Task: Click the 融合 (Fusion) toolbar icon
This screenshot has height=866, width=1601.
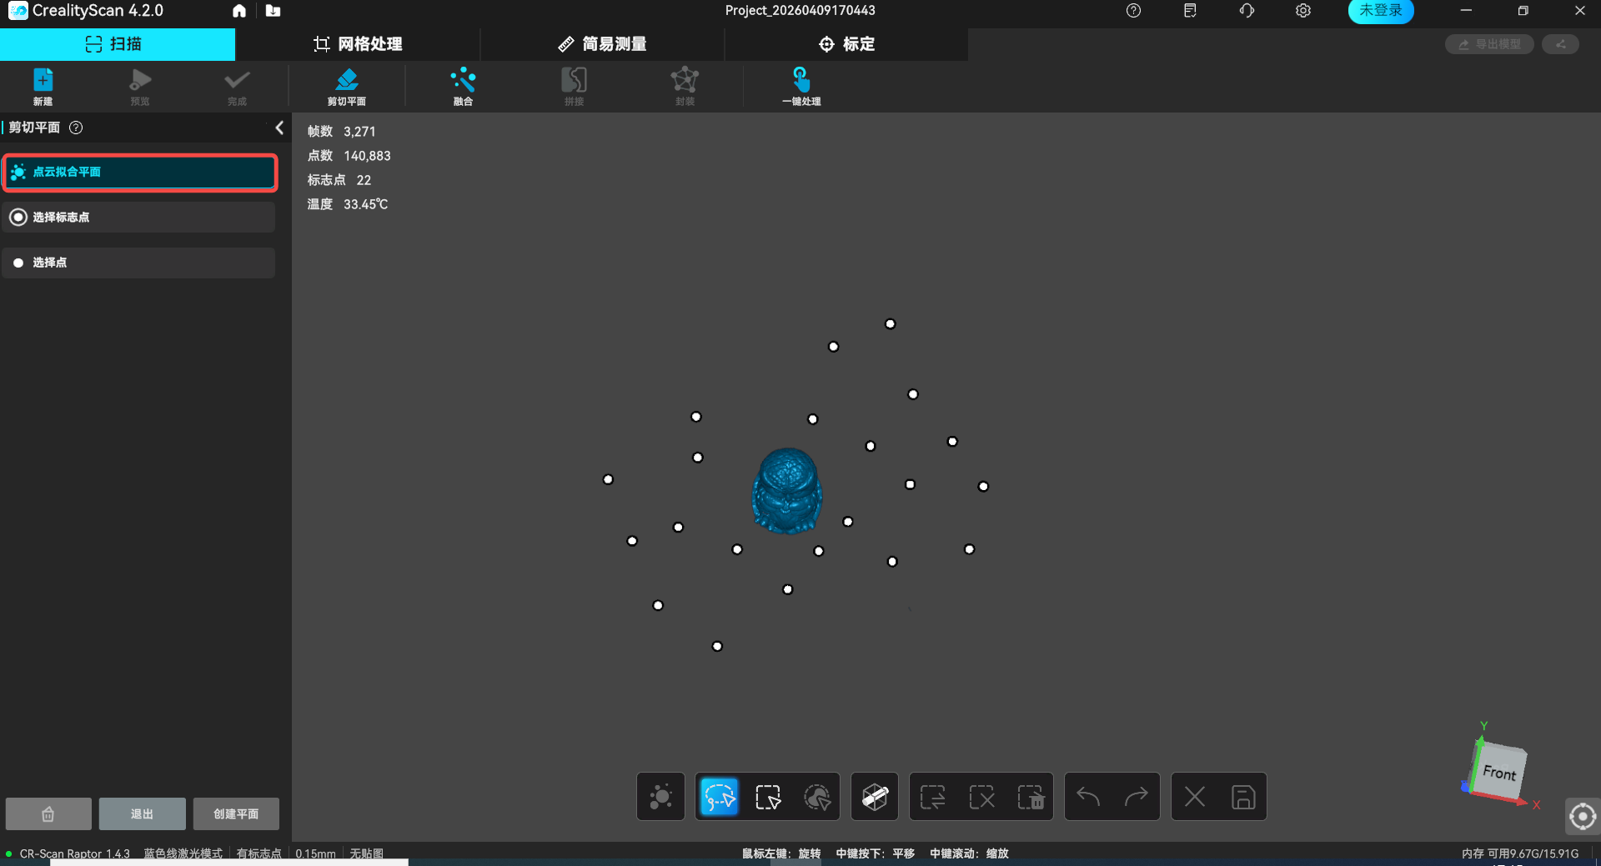Action: (463, 86)
